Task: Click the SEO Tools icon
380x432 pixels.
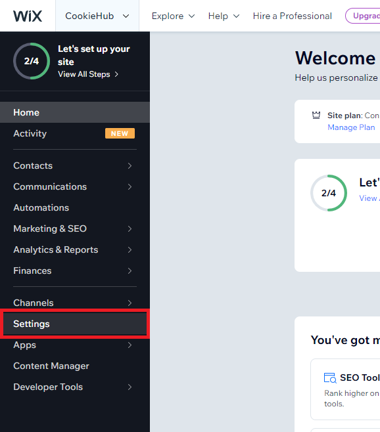Action: click(x=330, y=378)
